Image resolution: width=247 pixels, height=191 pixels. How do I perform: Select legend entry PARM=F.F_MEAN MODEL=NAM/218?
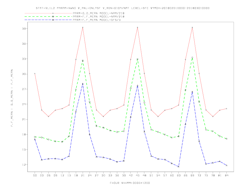click(99, 17)
